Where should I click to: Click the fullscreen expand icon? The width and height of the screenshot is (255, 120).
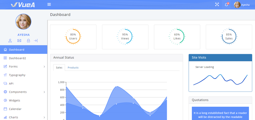point(217,5)
